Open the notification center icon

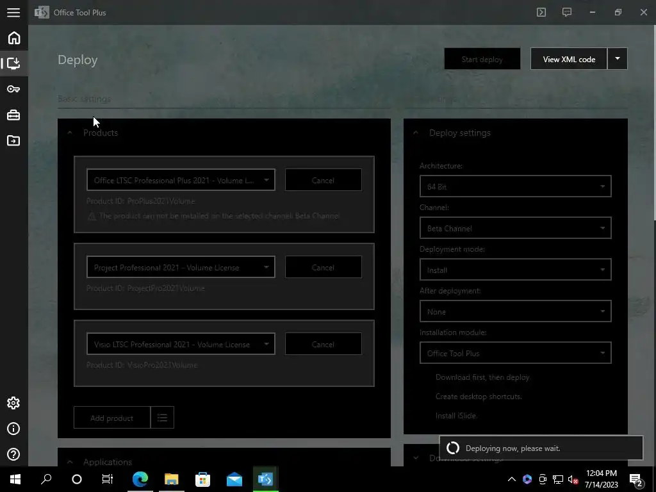(x=636, y=480)
